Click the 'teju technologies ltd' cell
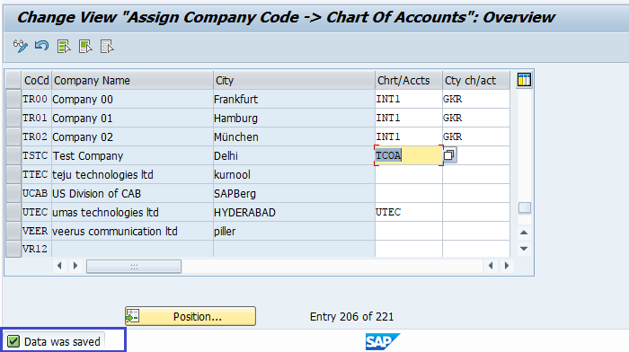The width and height of the screenshot is (629, 352). click(x=132, y=174)
